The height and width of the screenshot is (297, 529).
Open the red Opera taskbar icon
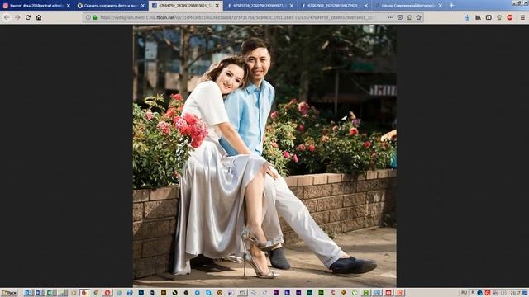[107, 293]
